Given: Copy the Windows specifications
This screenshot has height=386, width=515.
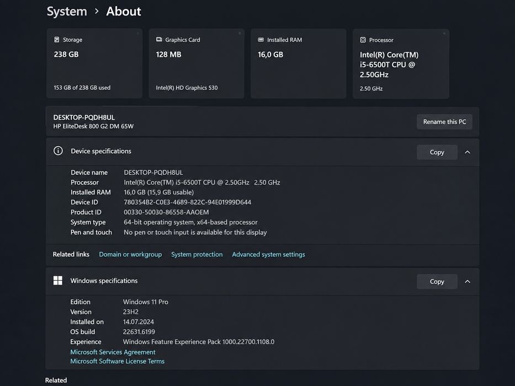Looking at the screenshot, I should pyautogui.click(x=437, y=281).
